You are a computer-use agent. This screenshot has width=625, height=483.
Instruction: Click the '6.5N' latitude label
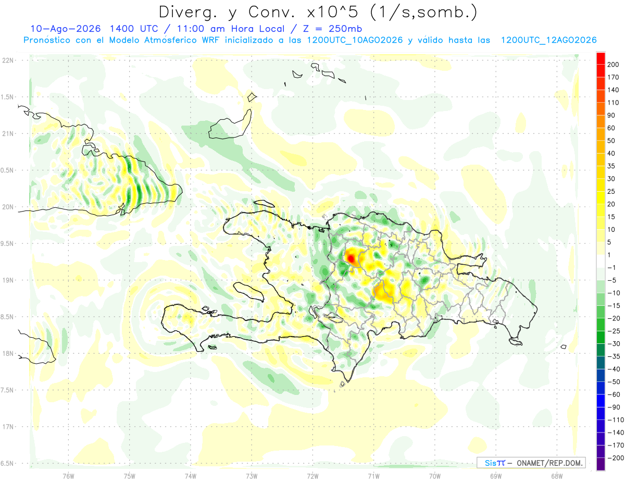[8, 463]
